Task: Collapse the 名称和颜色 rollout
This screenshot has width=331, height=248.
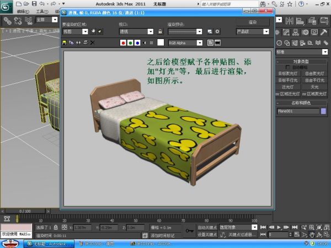Action: click(301, 103)
